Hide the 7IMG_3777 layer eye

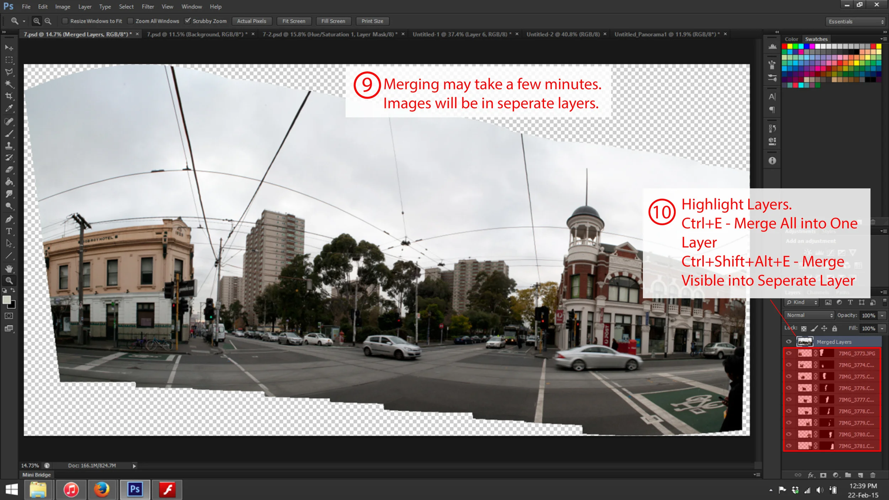pos(788,399)
